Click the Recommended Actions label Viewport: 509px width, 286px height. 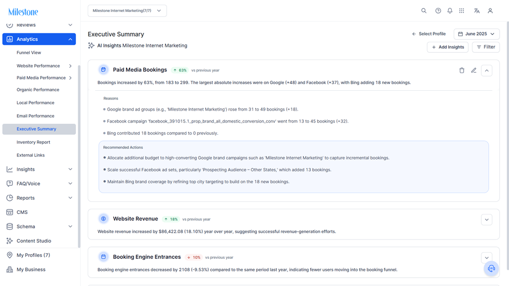click(x=123, y=147)
